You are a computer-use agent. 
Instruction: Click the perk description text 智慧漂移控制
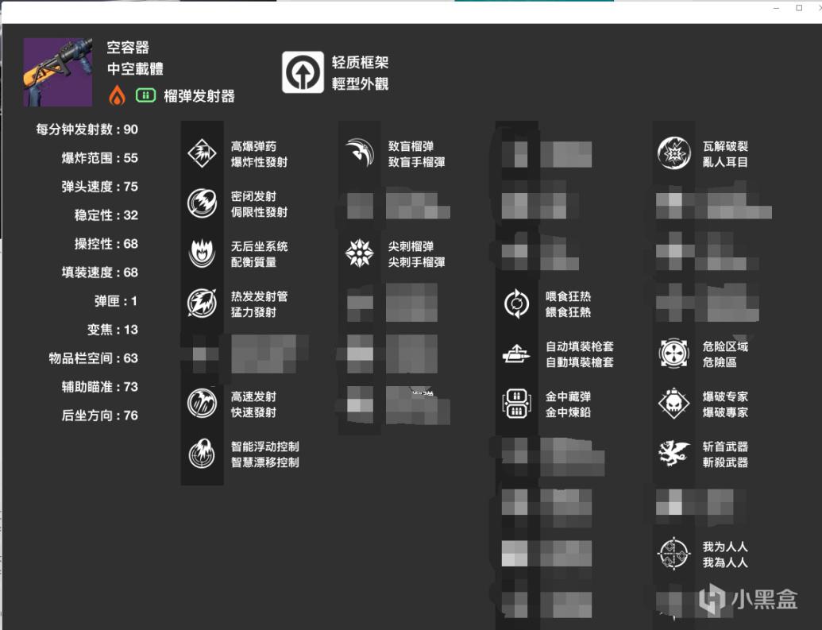[x=265, y=462]
